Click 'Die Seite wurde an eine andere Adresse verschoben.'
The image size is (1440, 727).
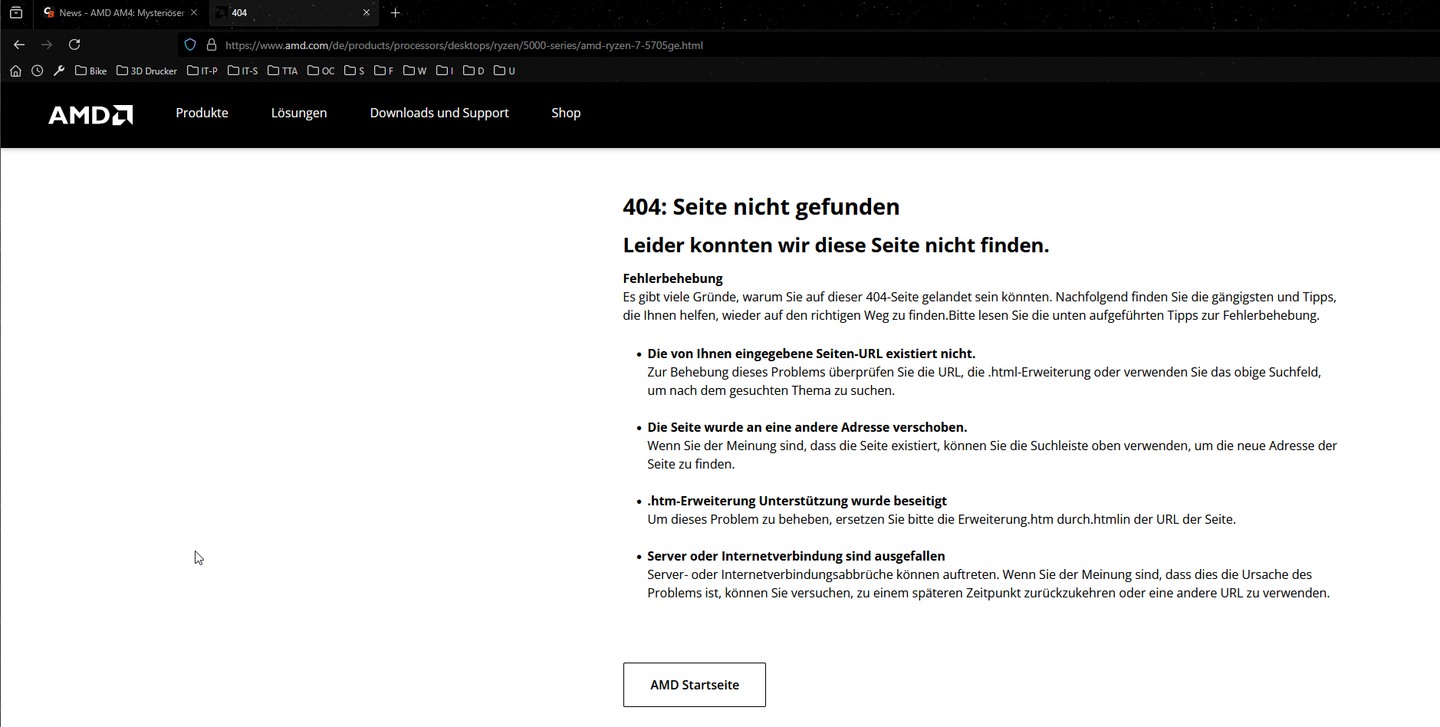click(x=807, y=427)
